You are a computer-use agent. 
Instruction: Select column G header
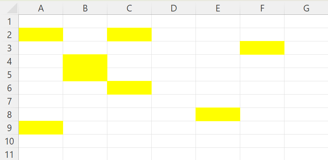(x=306, y=8)
